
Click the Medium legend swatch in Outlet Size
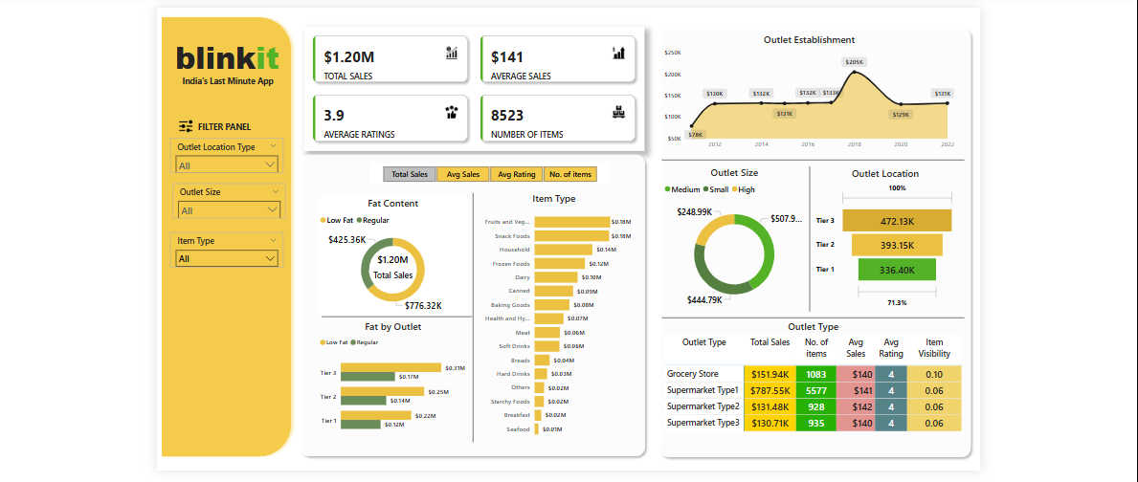(668, 189)
